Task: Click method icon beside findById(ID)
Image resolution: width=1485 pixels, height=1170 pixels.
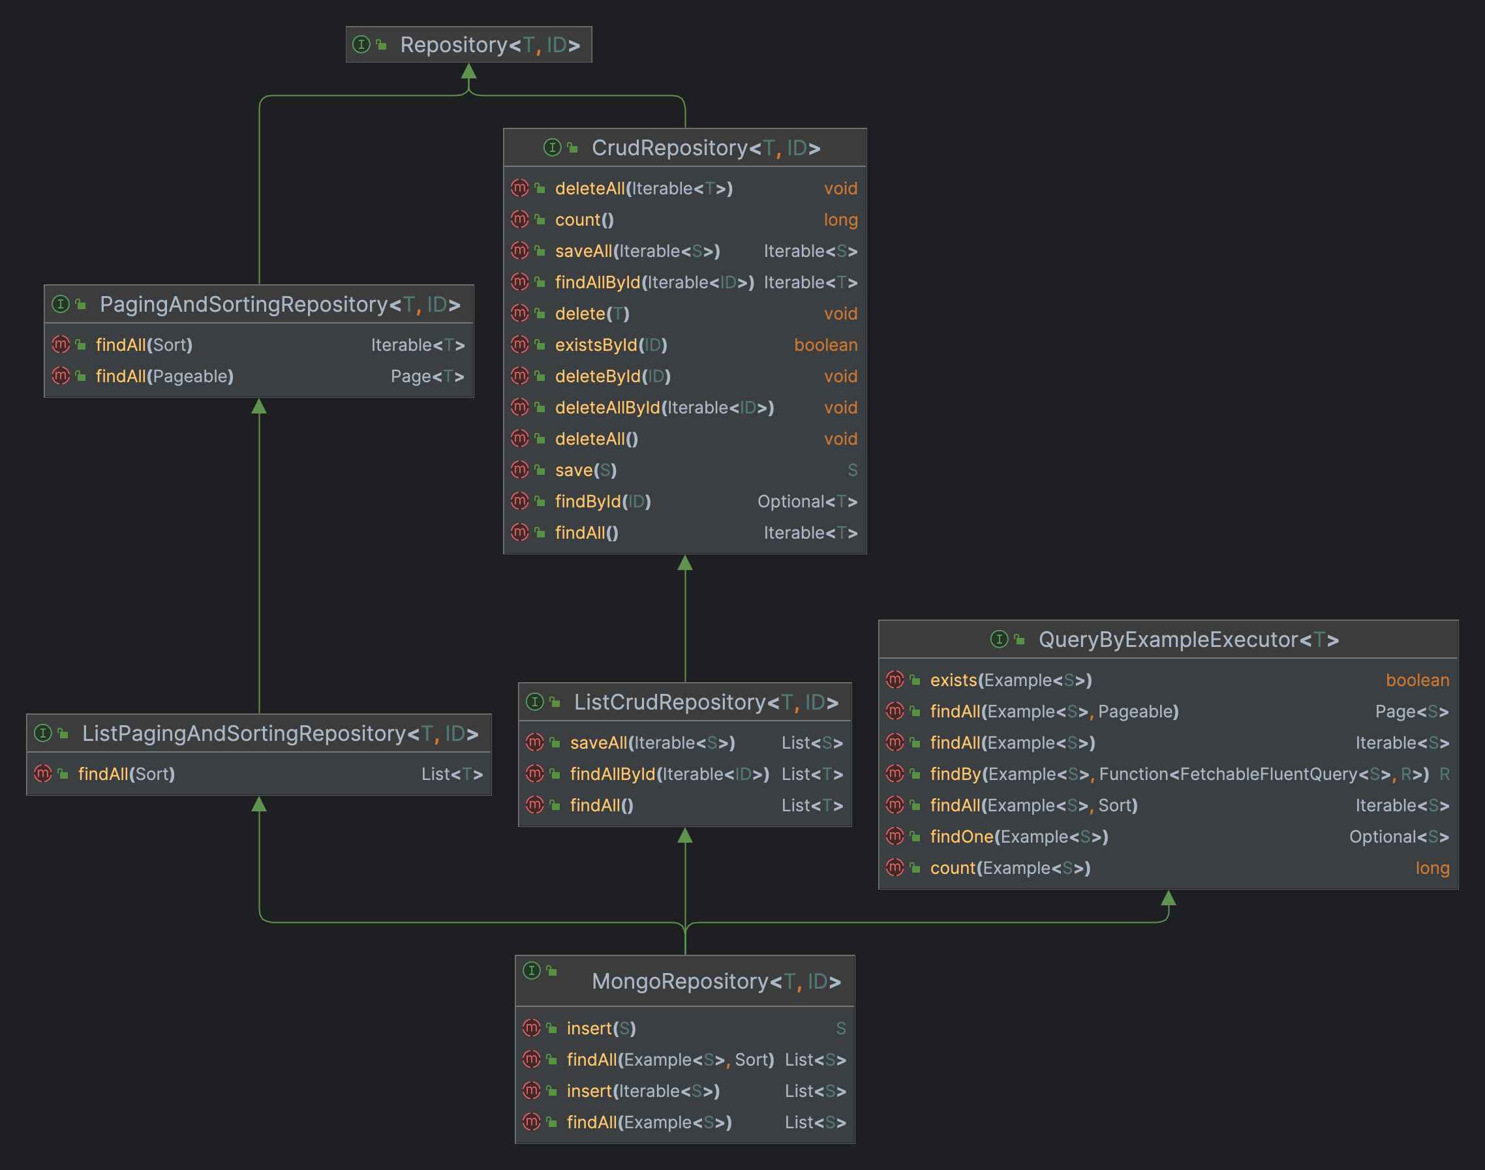Action: [520, 501]
